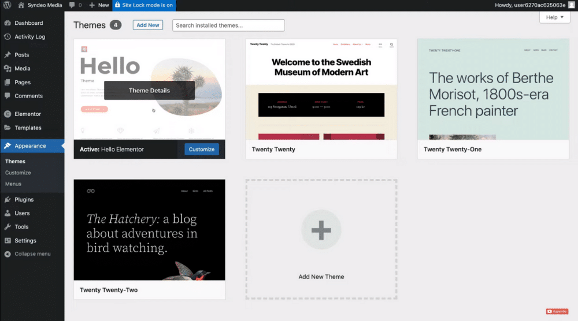Click the Elementor logo icon
The height and width of the screenshot is (321, 578).
tap(8, 114)
